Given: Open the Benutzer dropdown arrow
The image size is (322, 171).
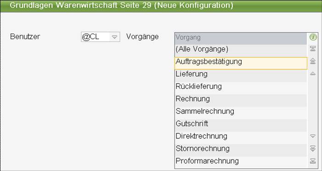Looking at the screenshot, I should pos(114,37).
